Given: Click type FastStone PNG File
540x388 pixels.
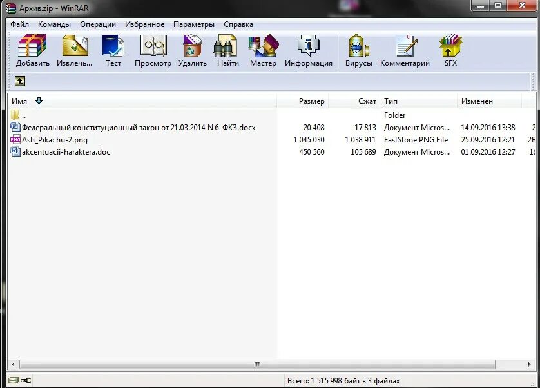Looking at the screenshot, I should coord(416,140).
